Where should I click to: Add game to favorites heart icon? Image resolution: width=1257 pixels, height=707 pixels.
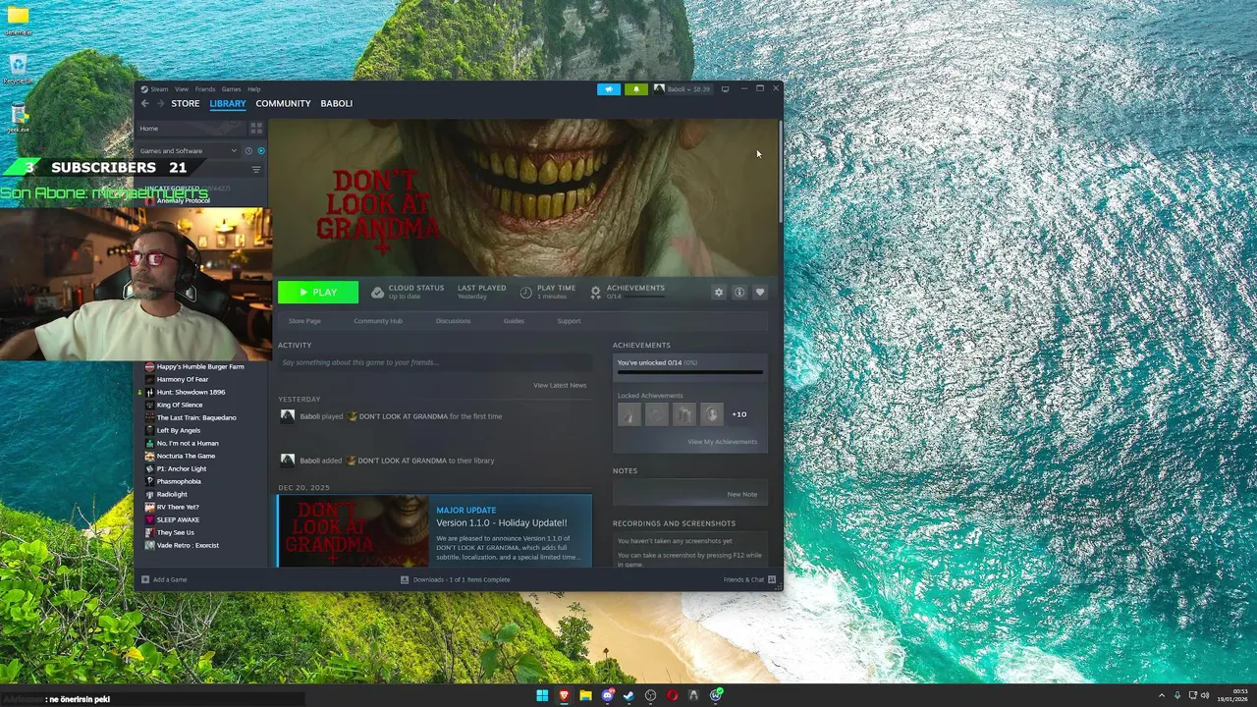[x=760, y=293]
